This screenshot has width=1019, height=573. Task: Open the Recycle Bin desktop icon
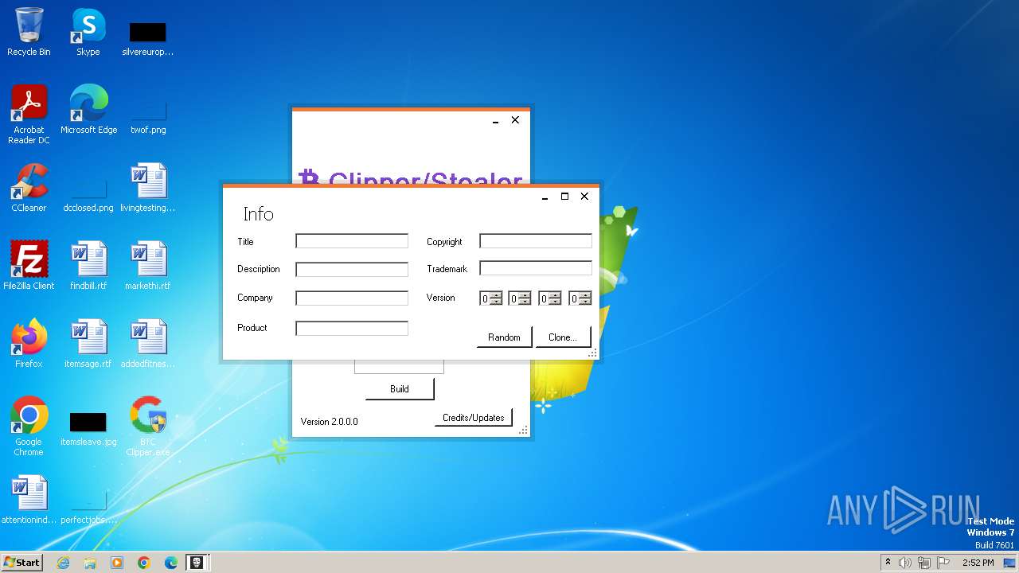29,32
